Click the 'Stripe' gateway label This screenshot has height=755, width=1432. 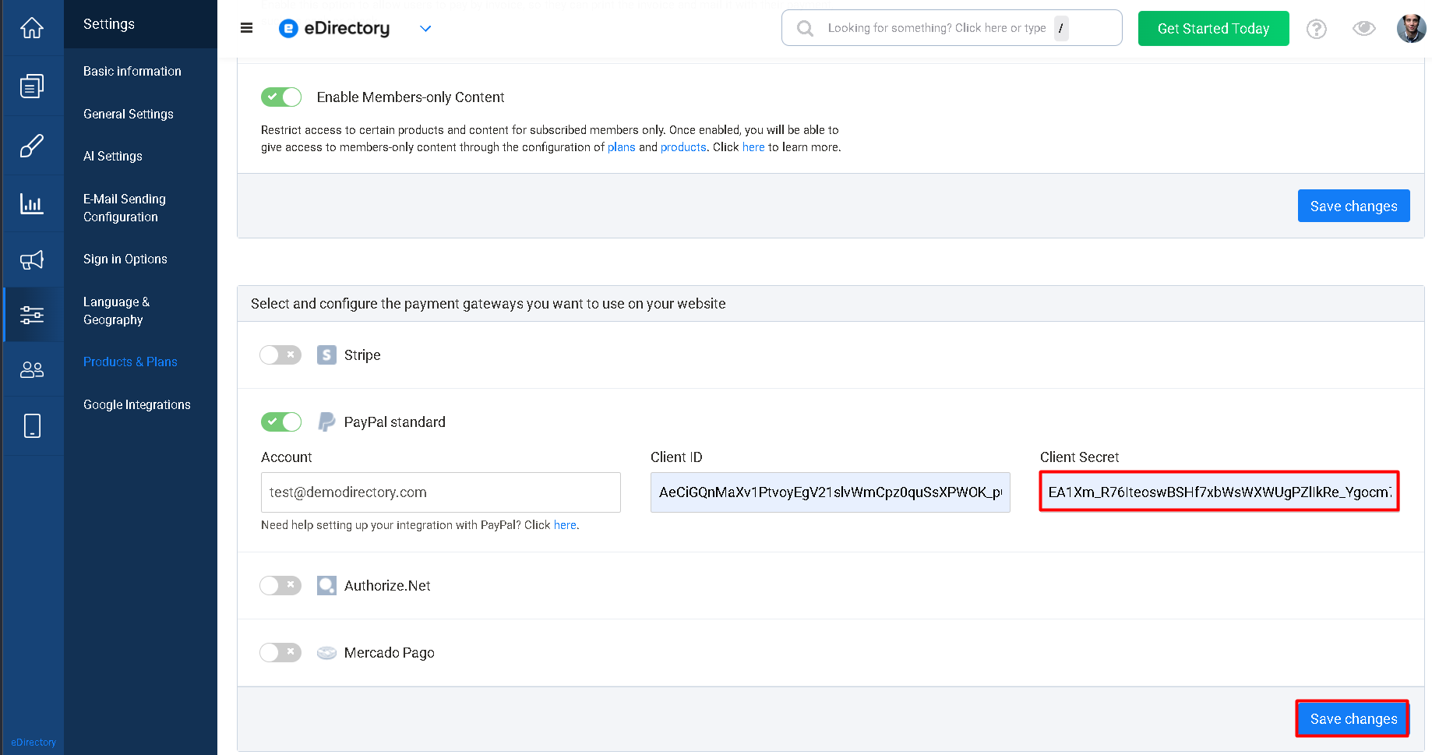[x=362, y=355]
